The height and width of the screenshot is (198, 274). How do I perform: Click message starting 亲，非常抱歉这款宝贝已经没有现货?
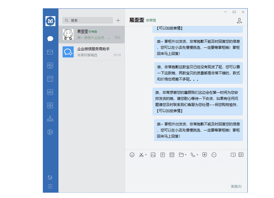(x=199, y=73)
